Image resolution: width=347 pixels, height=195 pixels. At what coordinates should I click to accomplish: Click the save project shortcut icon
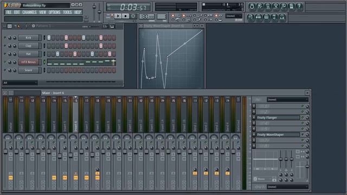(x=260, y=6)
